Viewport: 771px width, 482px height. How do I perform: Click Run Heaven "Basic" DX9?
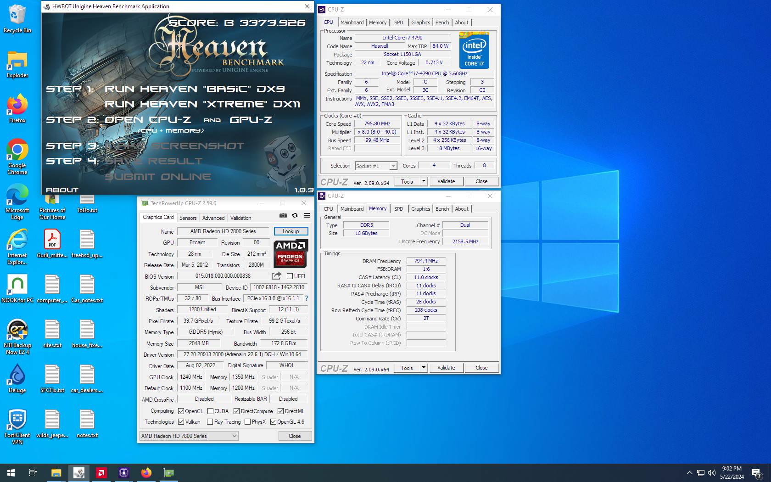(195, 89)
